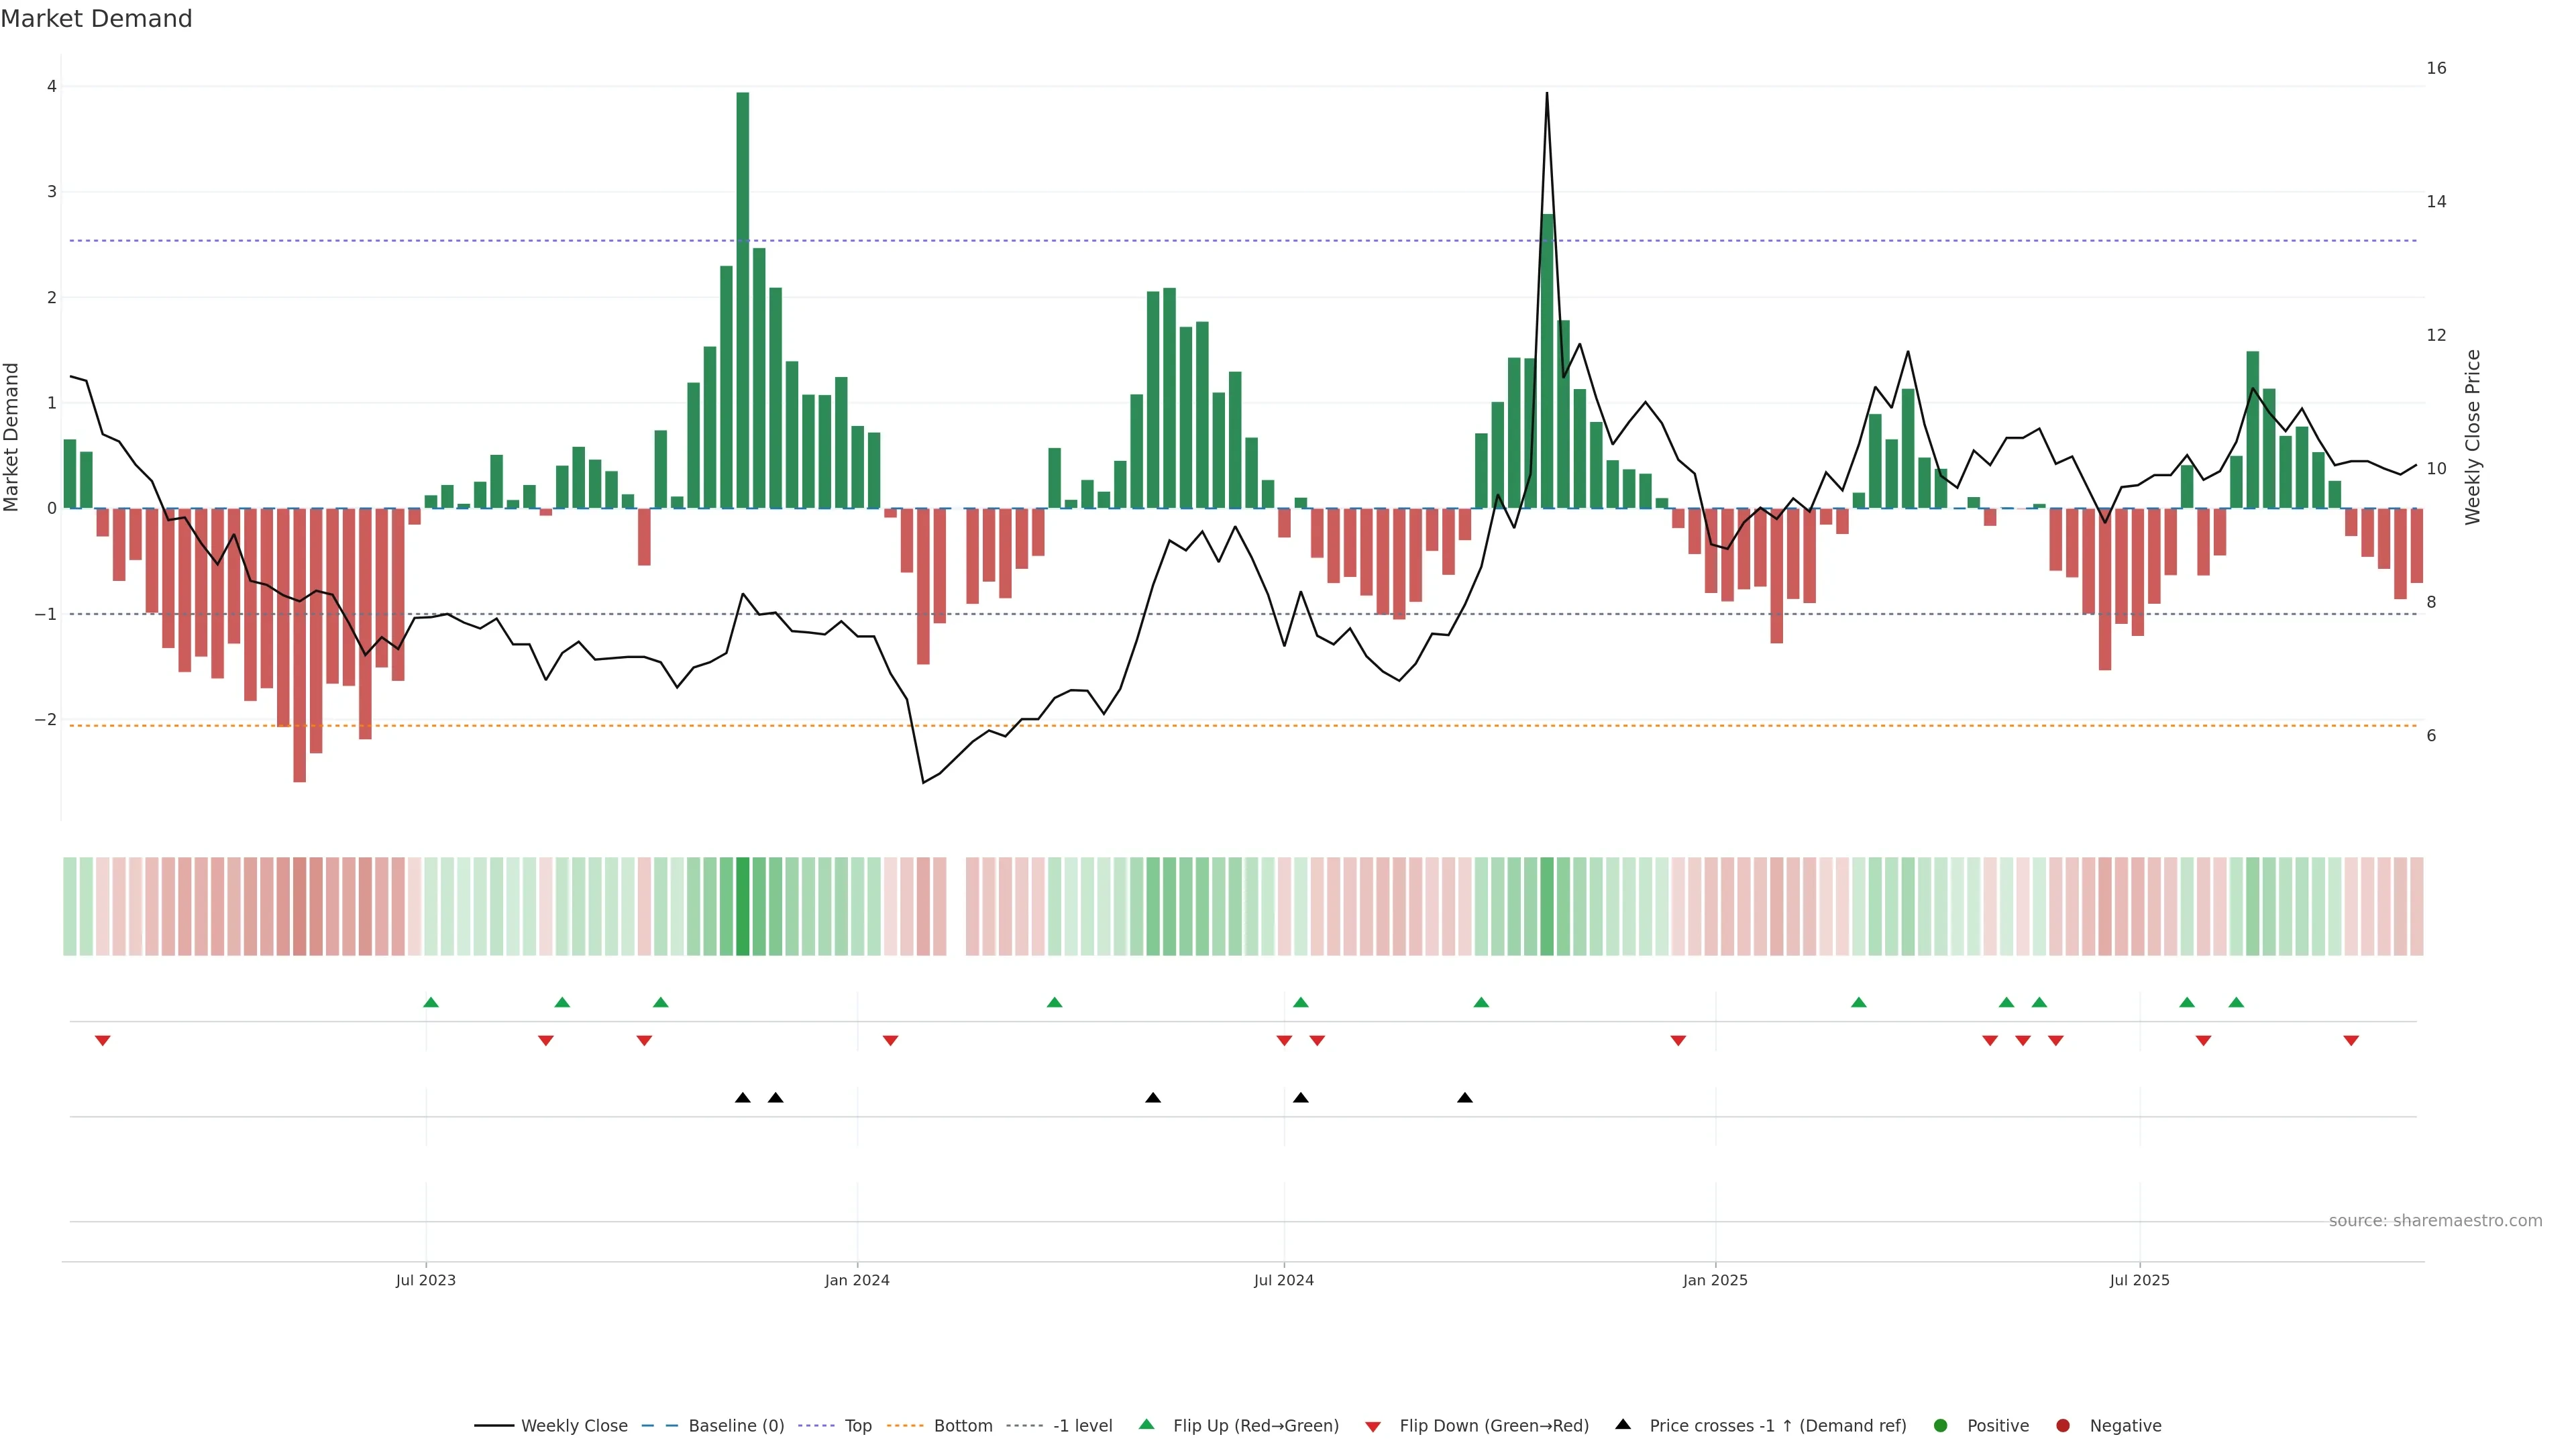Click the darkest green heatmap cell

pos(743,906)
